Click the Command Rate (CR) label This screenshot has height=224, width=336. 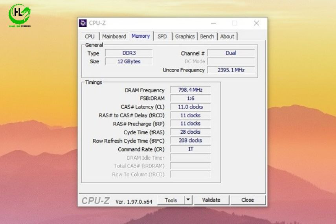[x=141, y=149]
